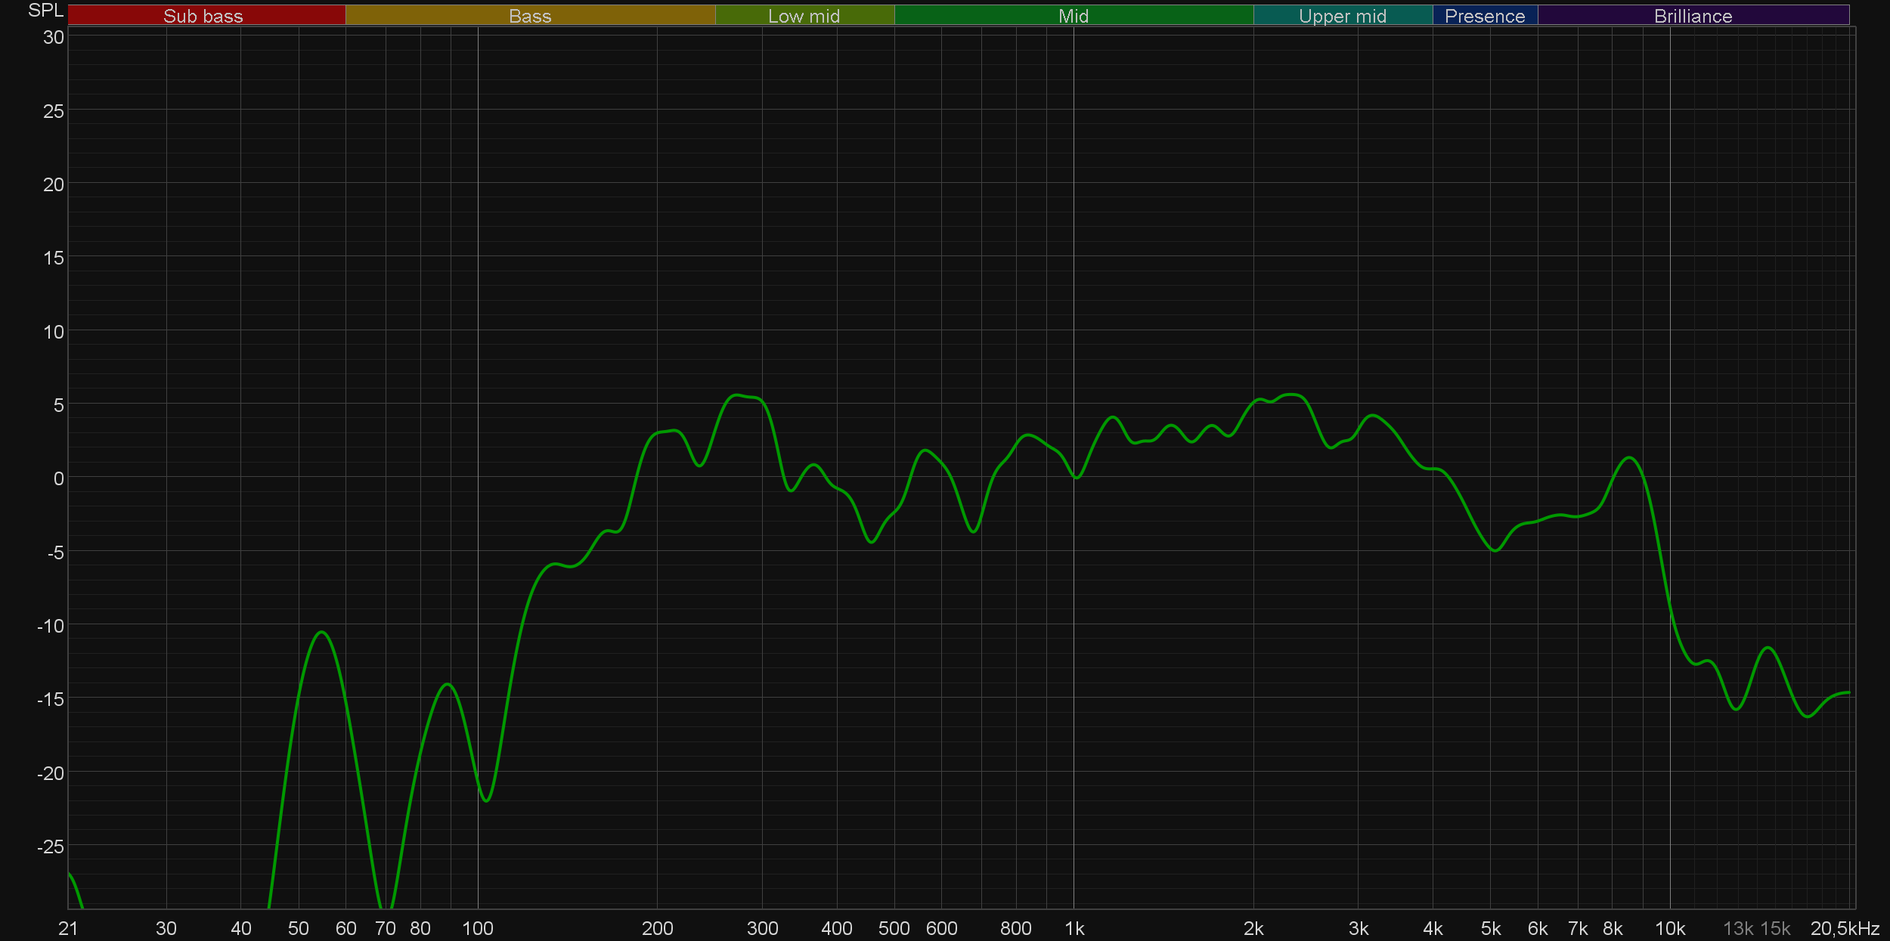Click the purple Brilliance band bar
1890x941 pixels.
[x=1693, y=16]
